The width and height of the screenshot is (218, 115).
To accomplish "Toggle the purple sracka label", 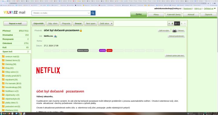I will pos(102,50).
